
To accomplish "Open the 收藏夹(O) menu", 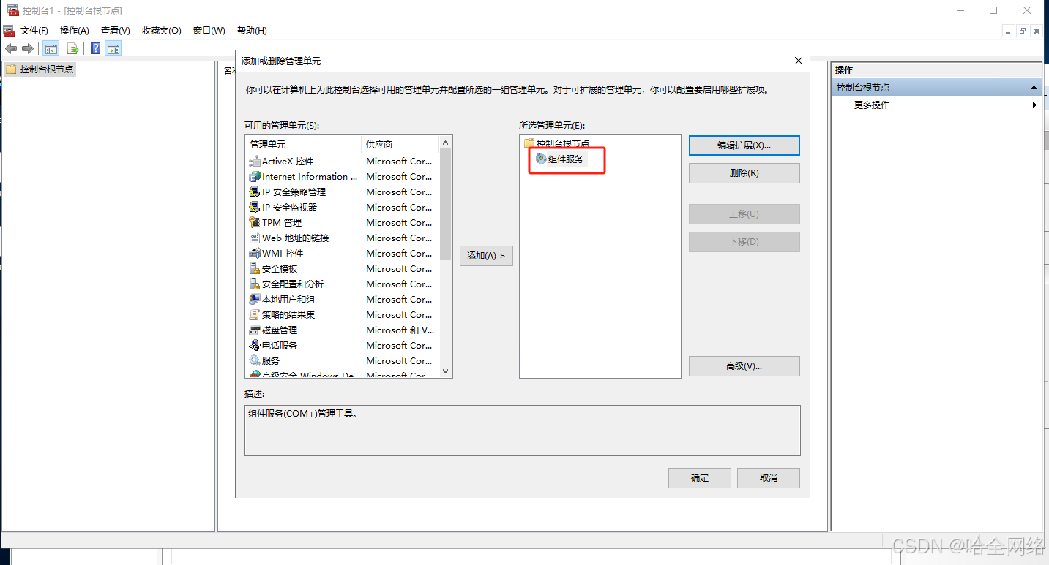I will [162, 31].
